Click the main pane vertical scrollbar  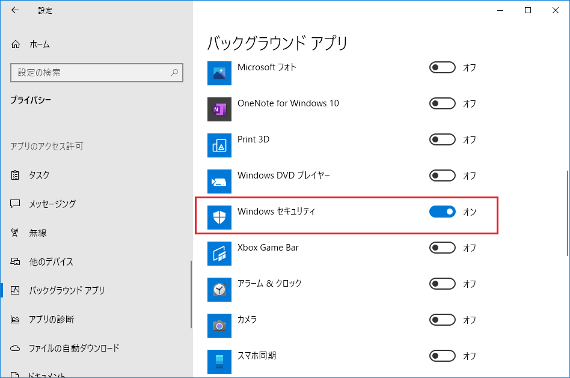click(x=568, y=213)
